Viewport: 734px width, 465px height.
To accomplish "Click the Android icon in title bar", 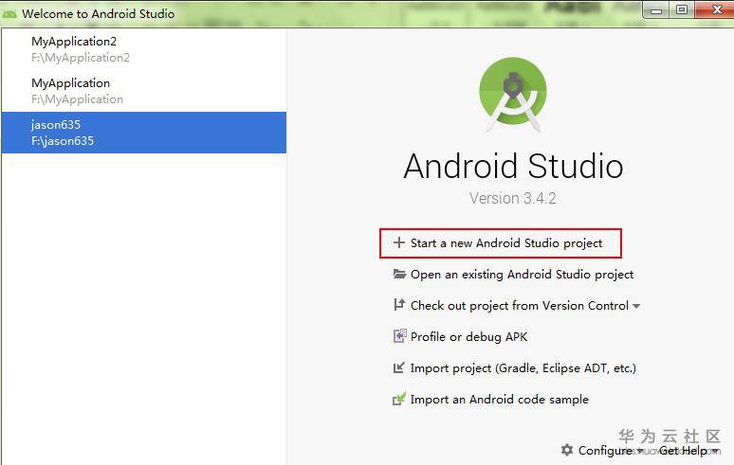I will [9, 13].
